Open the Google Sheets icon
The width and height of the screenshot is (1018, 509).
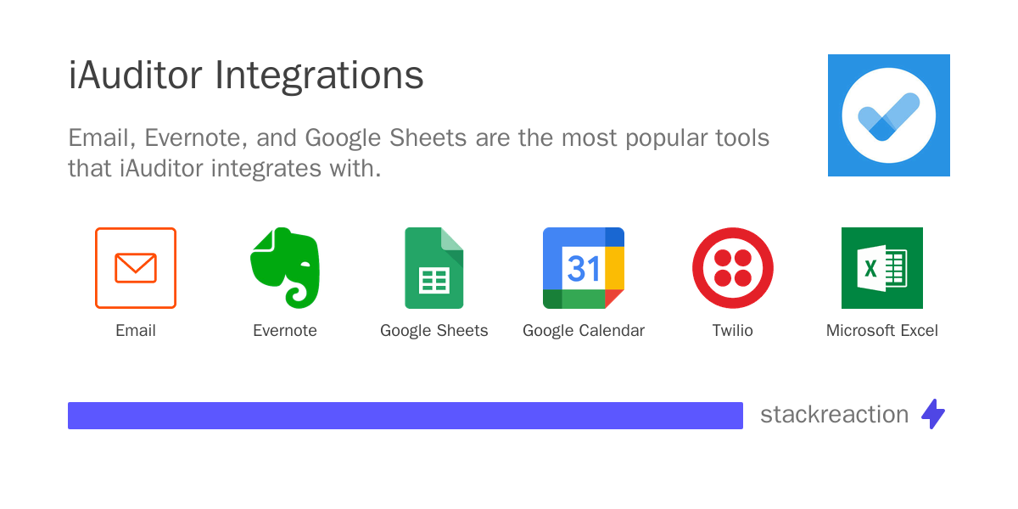[x=434, y=268]
